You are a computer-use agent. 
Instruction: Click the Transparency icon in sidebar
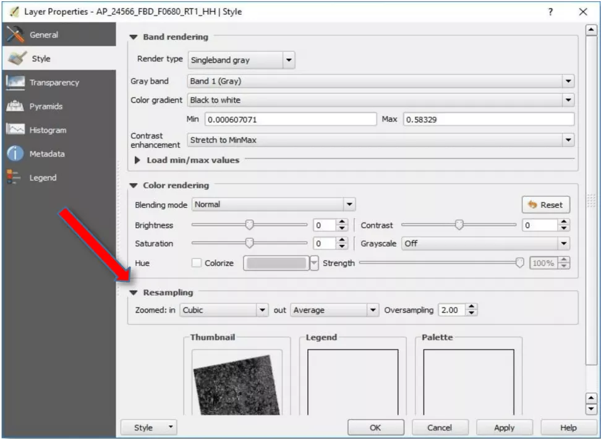(x=15, y=82)
